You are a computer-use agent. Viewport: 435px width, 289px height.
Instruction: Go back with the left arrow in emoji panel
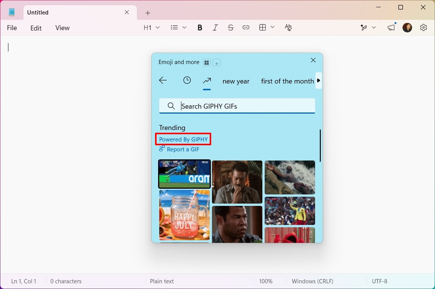(x=163, y=80)
